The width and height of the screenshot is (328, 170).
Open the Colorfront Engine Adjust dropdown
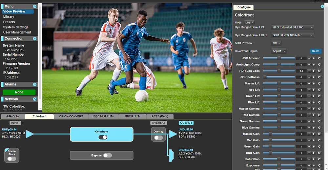coord(279,51)
